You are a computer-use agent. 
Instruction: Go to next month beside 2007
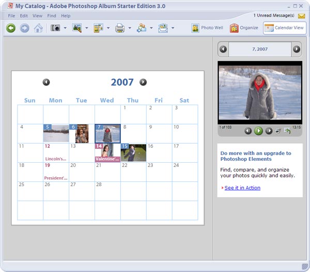pyautogui.click(x=143, y=82)
